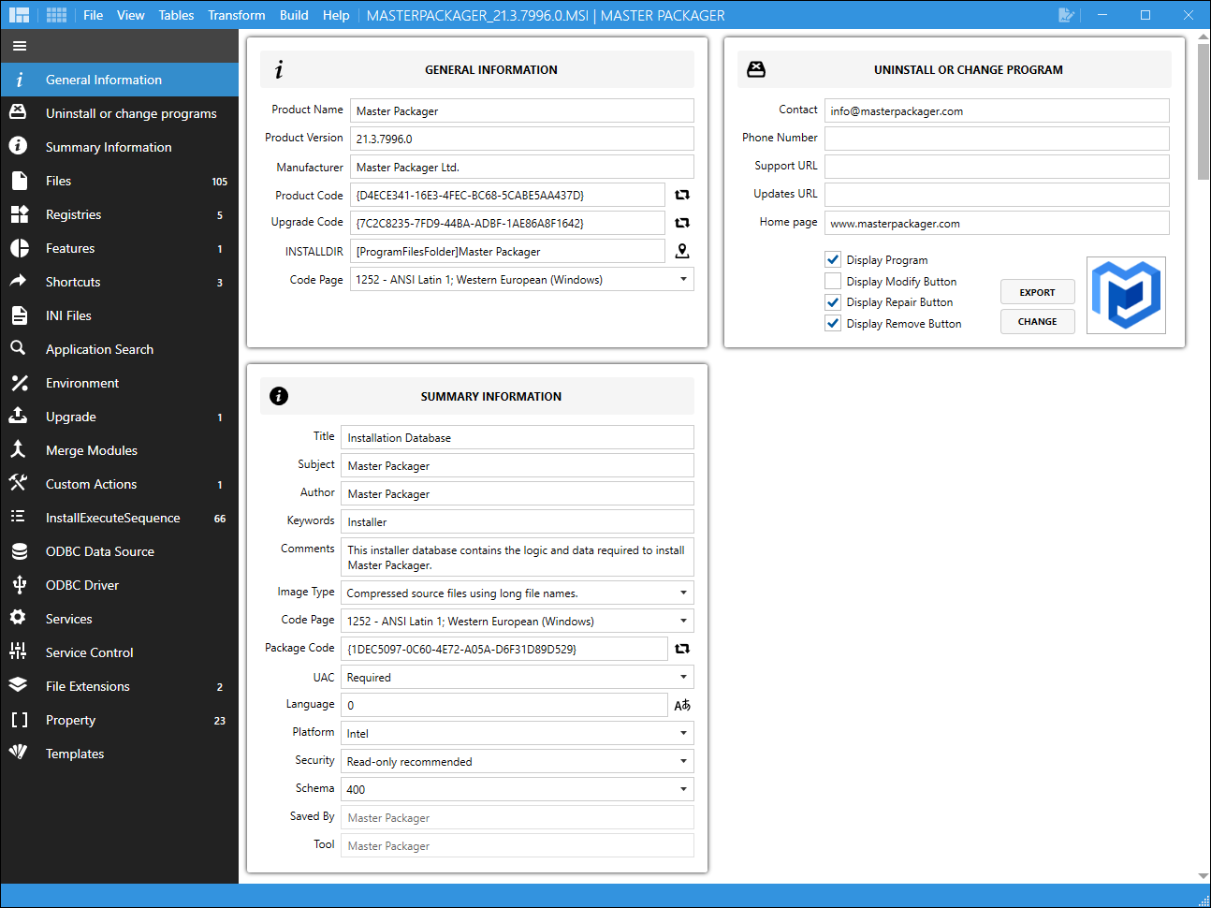The height and width of the screenshot is (908, 1211).
Task: Regenerate the Upgrade Code GUID
Action: [x=682, y=223]
